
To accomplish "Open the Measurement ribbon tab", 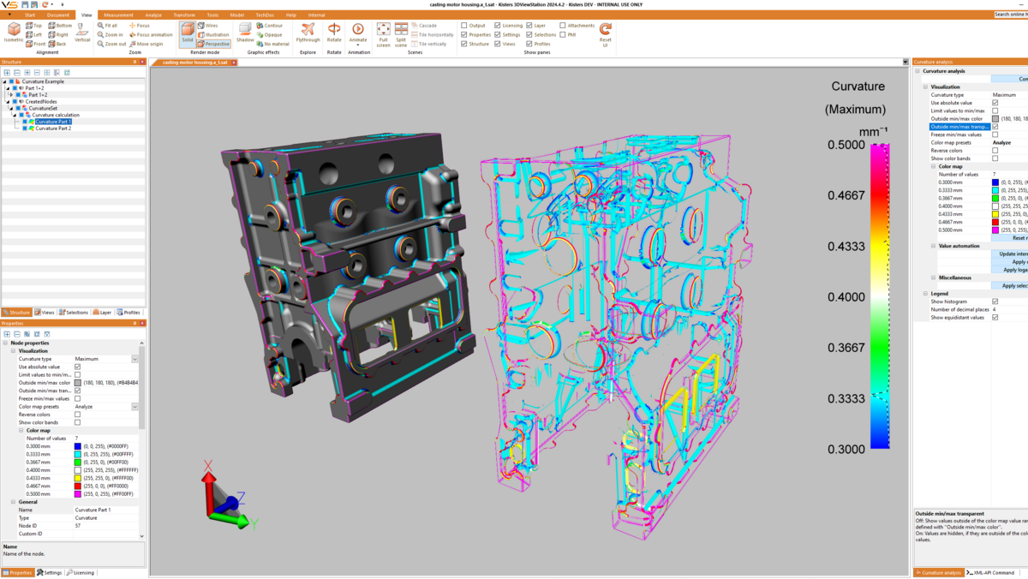I will point(118,15).
